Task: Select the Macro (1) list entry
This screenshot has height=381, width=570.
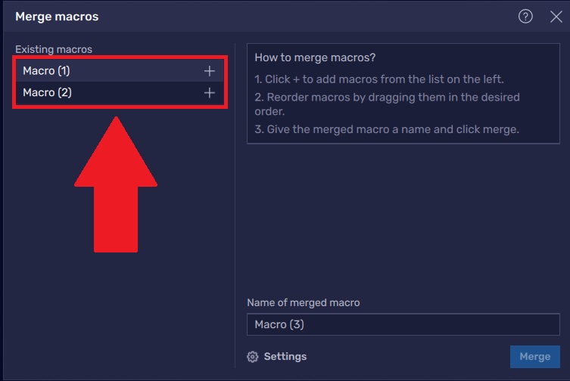Action: click(46, 71)
